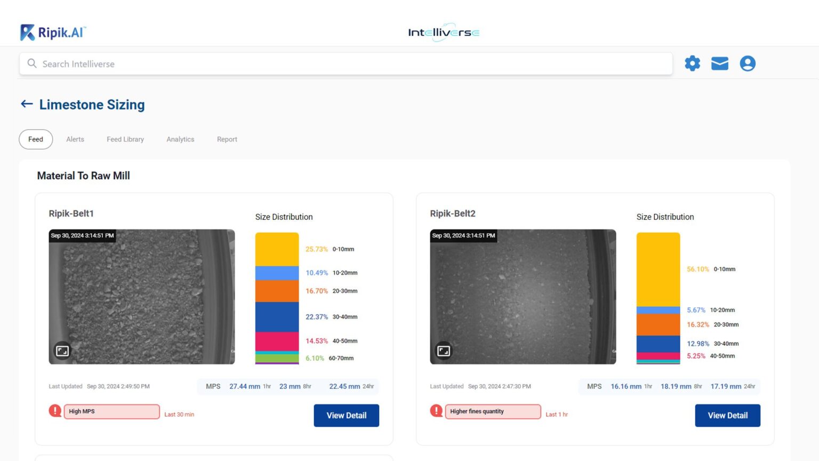This screenshot has height=461, width=819.
Task: Go back using the back arrow
Action: coord(26,104)
